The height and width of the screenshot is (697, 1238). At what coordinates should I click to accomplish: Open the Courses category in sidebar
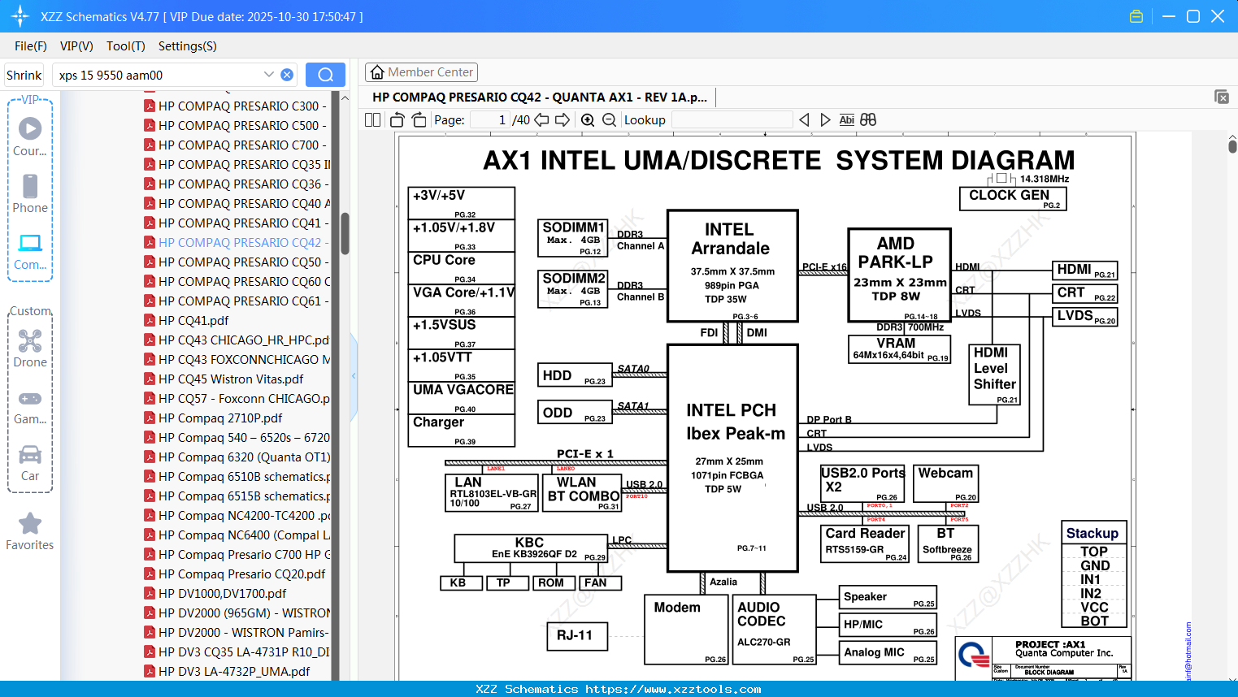tap(30, 136)
